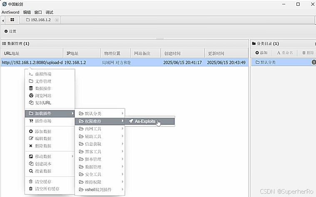The width and height of the screenshot is (316, 197).
Task: Click the 重命名 category button
Action: (x=285, y=53)
